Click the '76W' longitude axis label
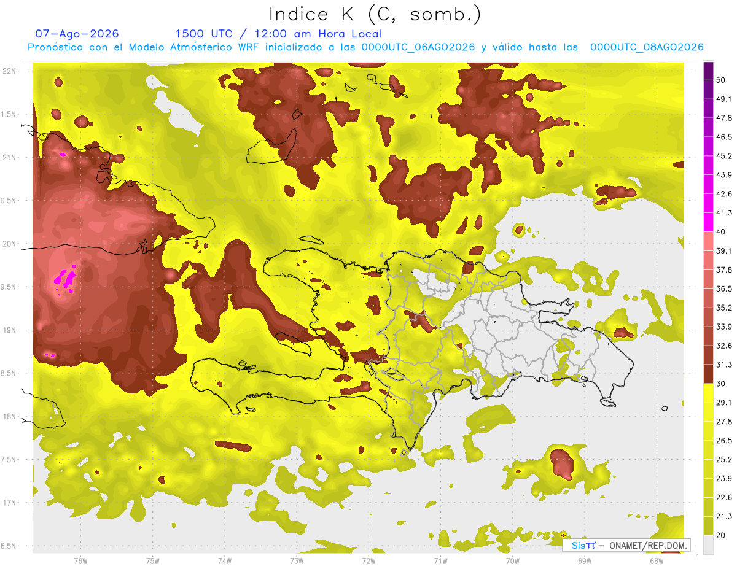 [80, 560]
